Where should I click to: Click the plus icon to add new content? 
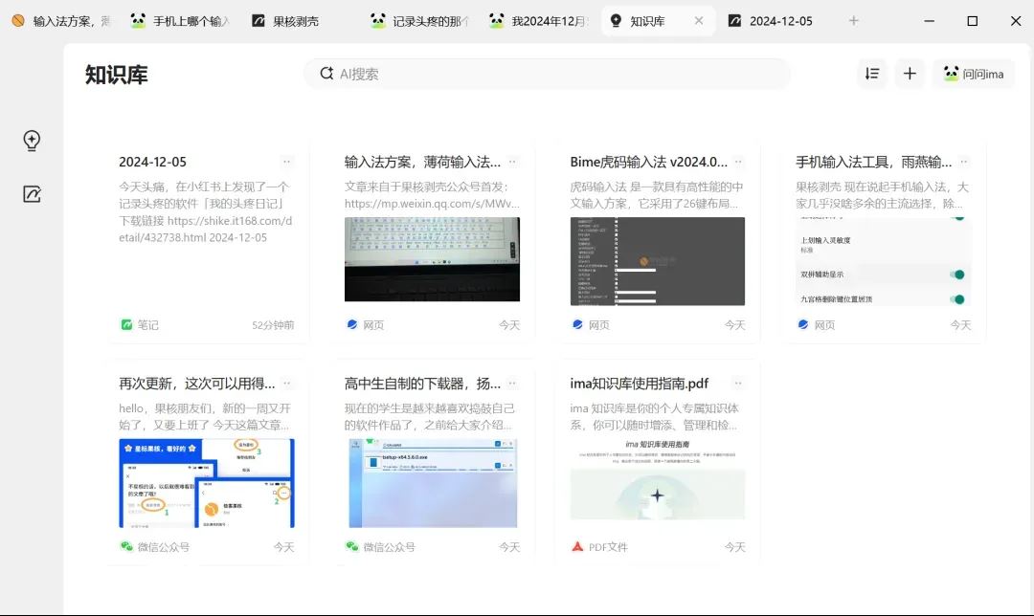tap(910, 74)
